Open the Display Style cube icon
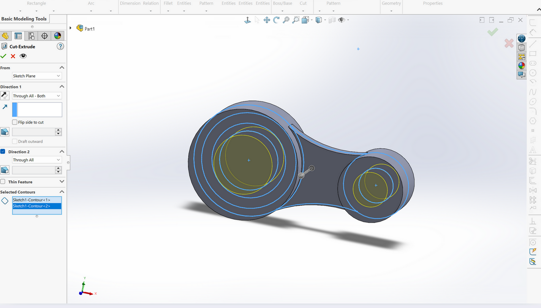The image size is (541, 308). pyautogui.click(x=319, y=20)
